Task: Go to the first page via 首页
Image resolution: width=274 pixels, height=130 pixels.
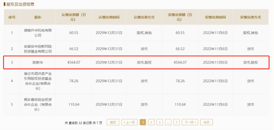Action: pyautogui.click(x=113, y=122)
